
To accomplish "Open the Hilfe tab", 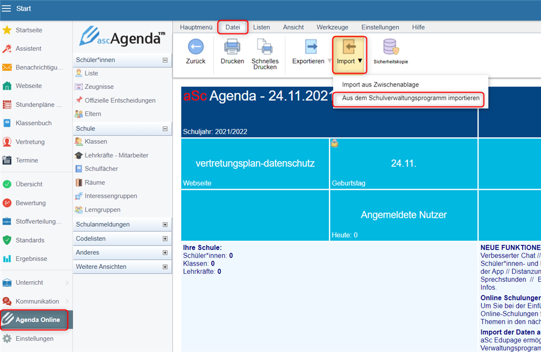I will (x=418, y=27).
